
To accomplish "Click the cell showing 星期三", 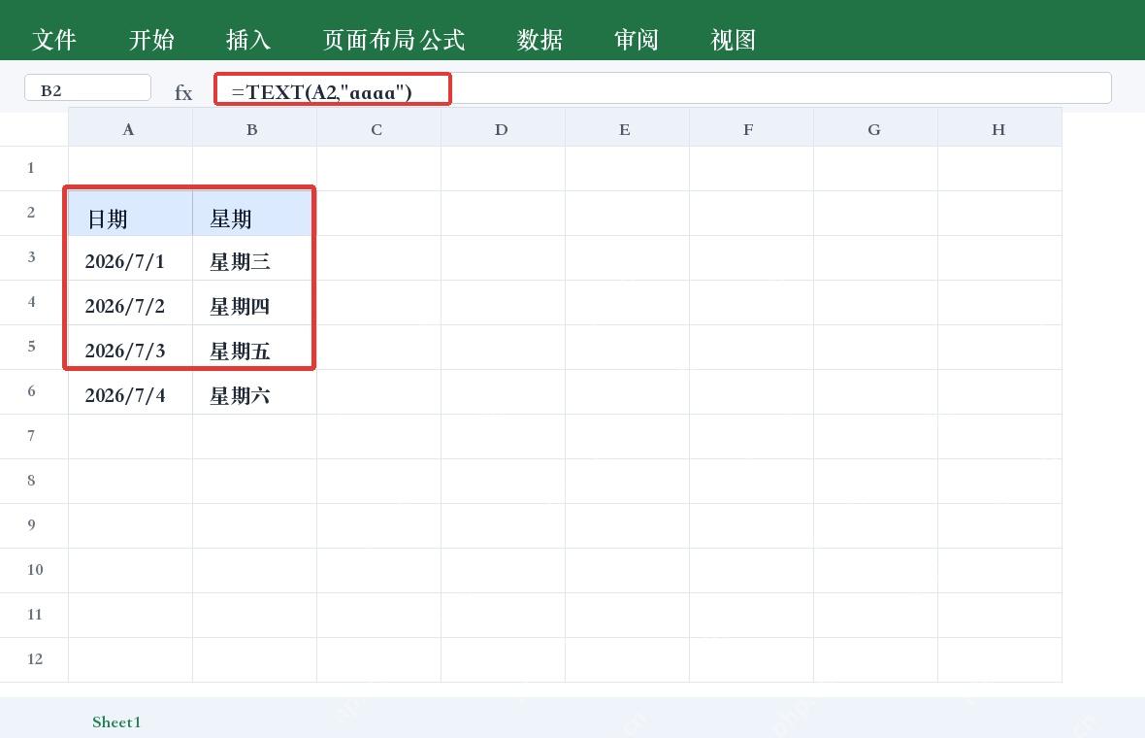I will pyautogui.click(x=254, y=258).
